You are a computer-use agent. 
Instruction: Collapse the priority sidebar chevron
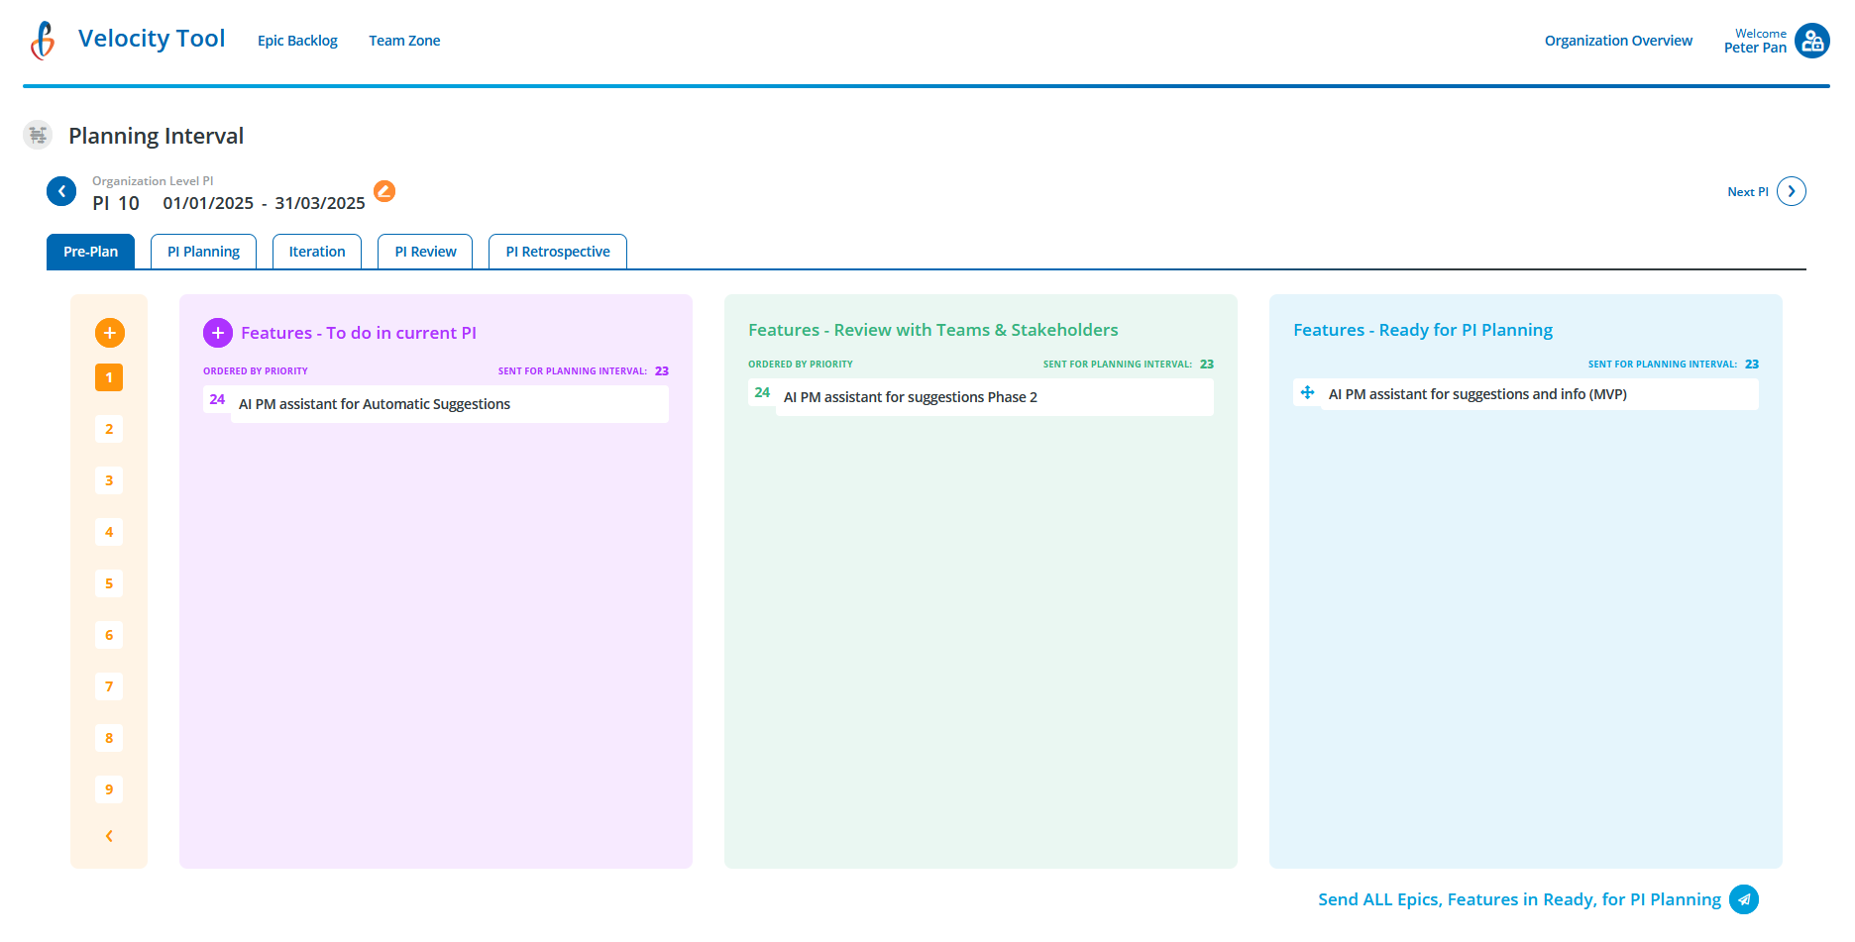click(x=109, y=836)
